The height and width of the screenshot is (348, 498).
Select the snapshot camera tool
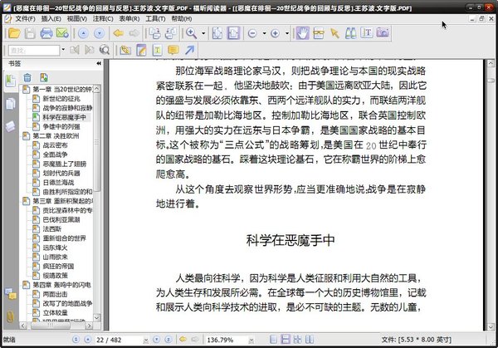coord(383,32)
